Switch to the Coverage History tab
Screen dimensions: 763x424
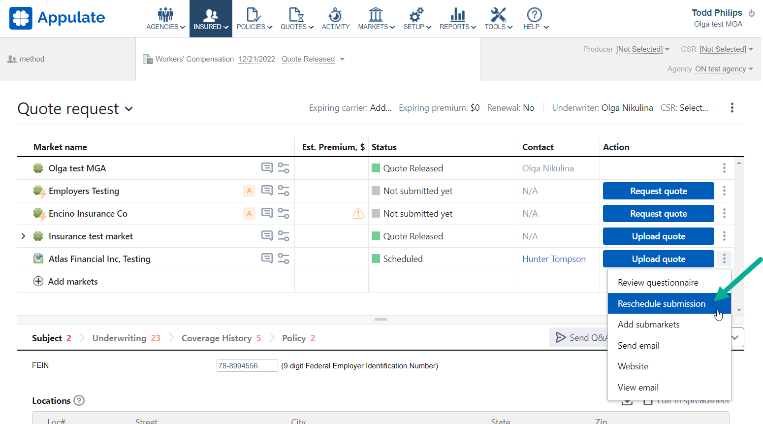click(x=221, y=338)
